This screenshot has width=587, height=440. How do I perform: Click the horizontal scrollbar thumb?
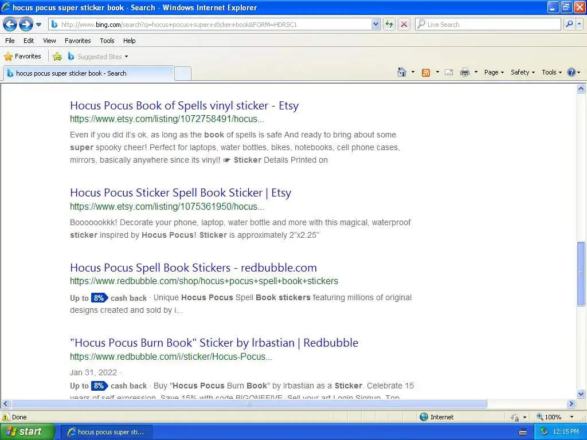click(x=249, y=404)
